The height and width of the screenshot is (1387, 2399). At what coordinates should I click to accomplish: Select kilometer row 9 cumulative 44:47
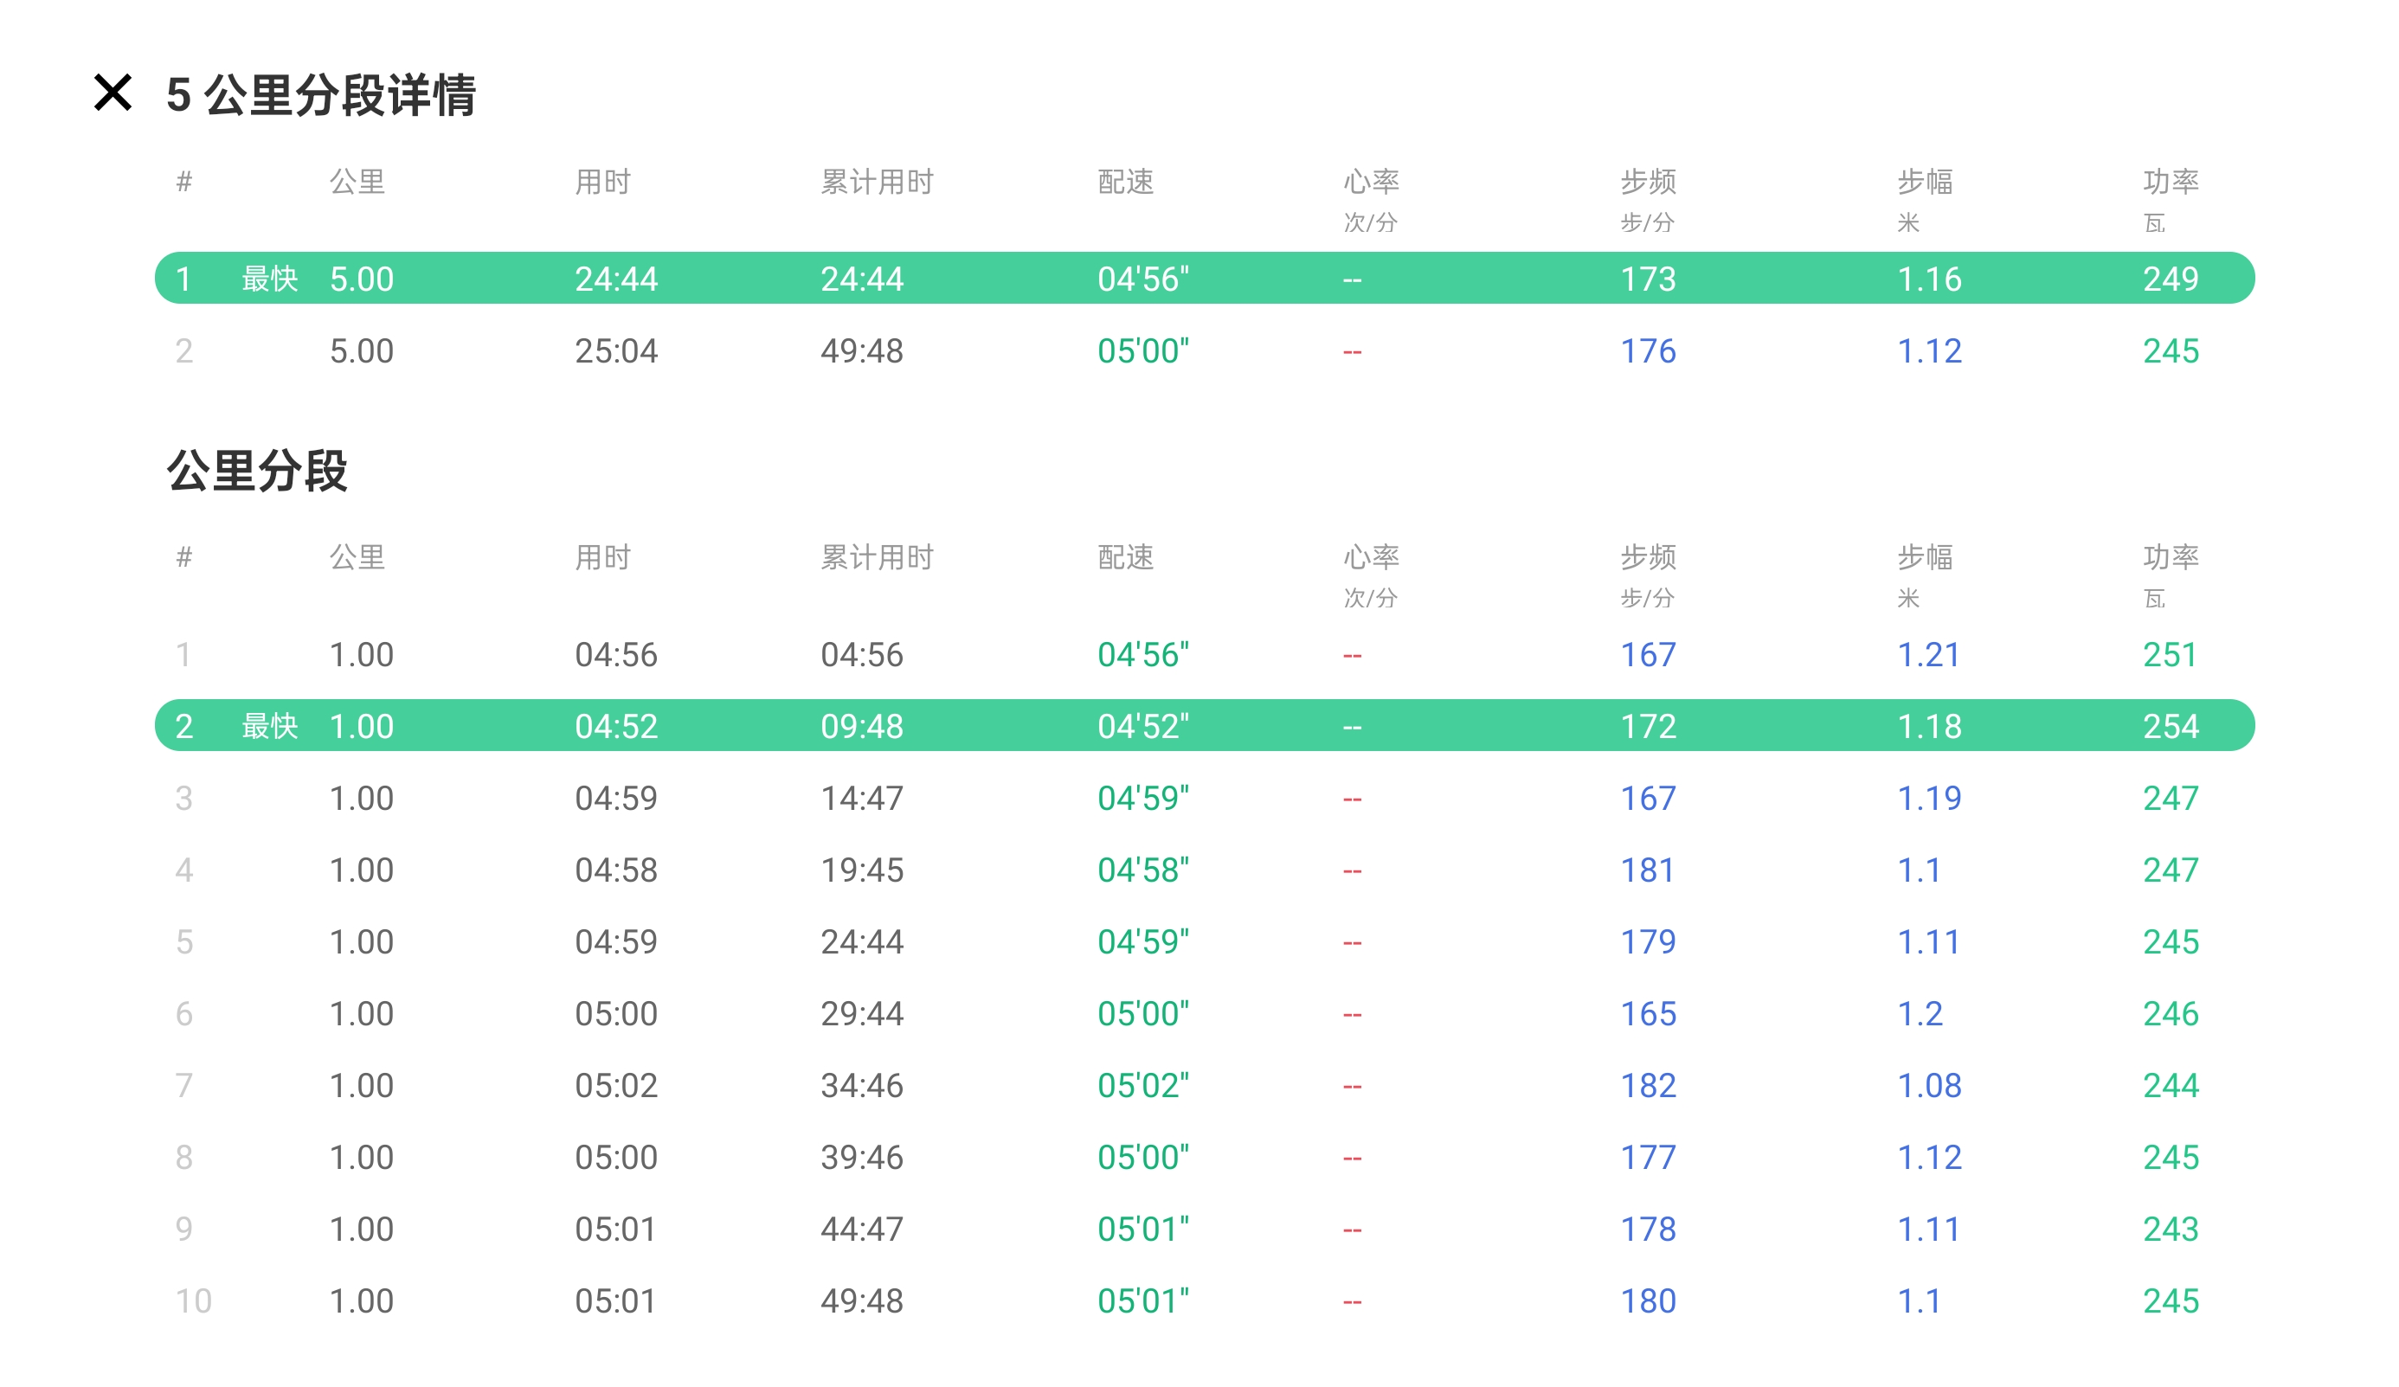[x=862, y=1229]
